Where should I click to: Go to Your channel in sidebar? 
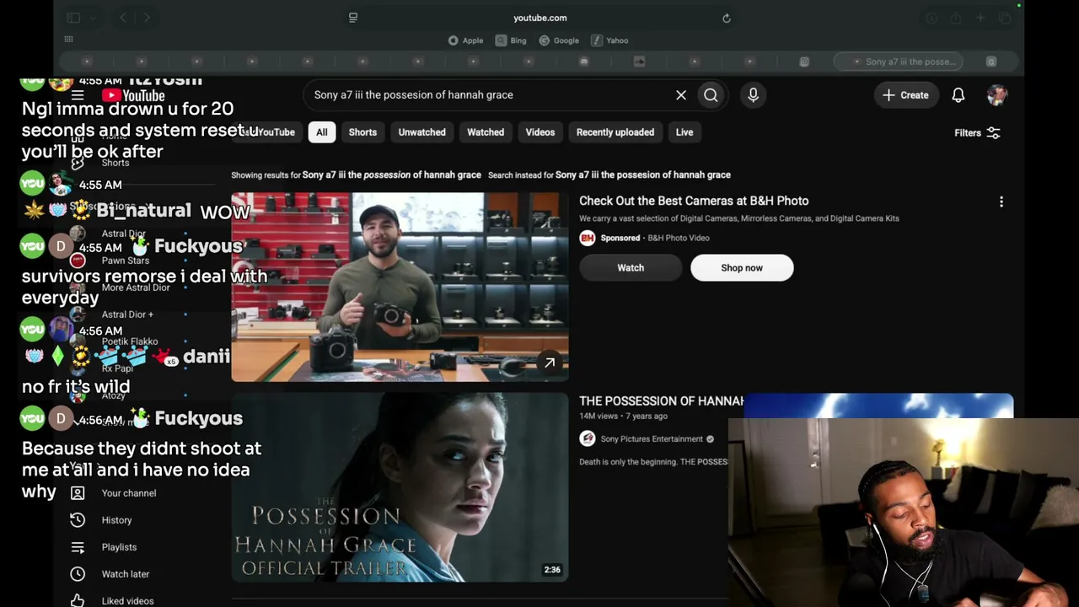[129, 493]
